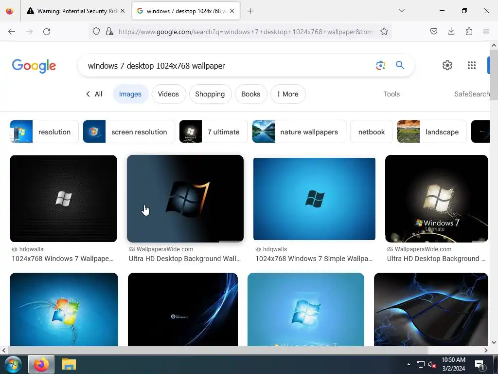This screenshot has width=498, height=374.
Task: Close the Warning: Potential Security Risk tab
Action: 123,11
